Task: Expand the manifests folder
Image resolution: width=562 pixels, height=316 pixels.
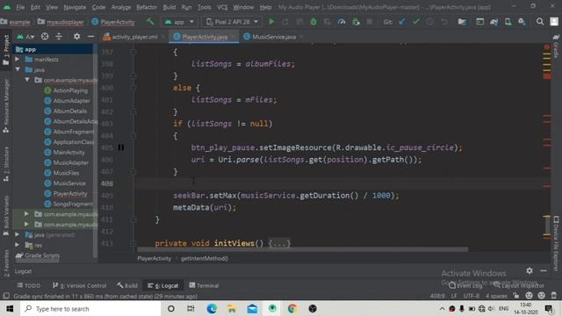Action: coord(18,59)
